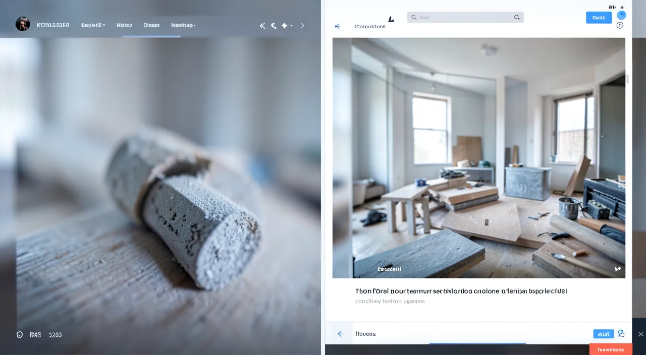Image resolution: width=646 pixels, height=355 pixels.
Task: Select the second item in the left header navigation
Action: point(124,25)
